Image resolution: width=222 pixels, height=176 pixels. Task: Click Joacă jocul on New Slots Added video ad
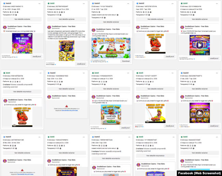tap(214, 126)
